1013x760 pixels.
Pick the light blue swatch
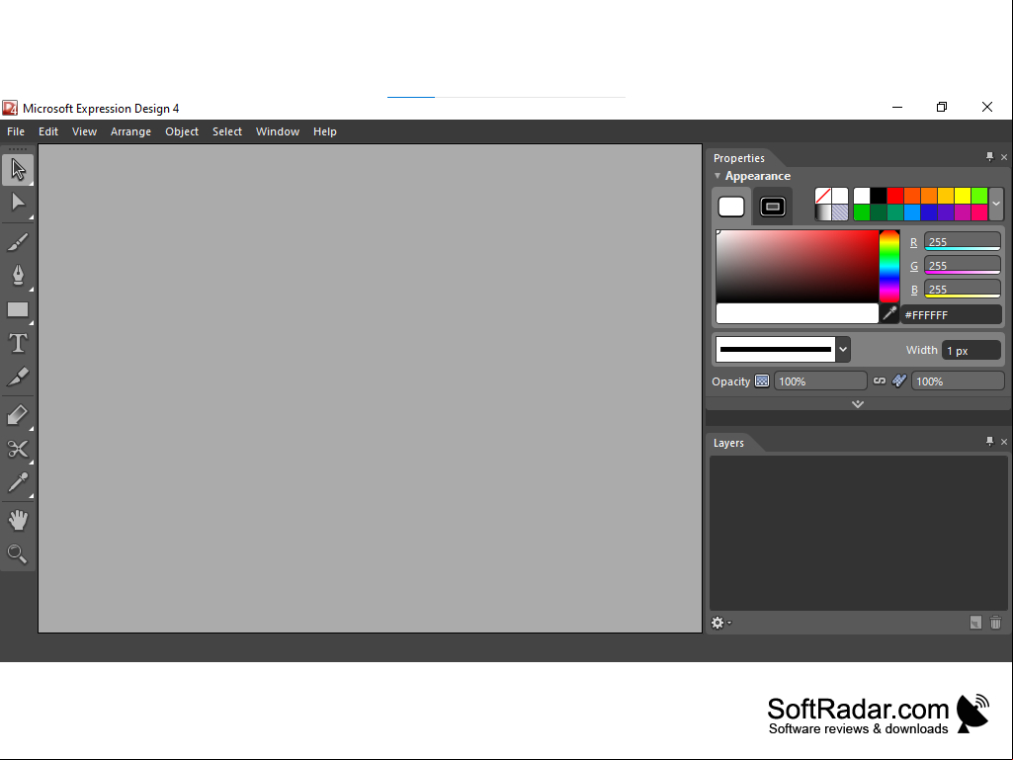(911, 212)
